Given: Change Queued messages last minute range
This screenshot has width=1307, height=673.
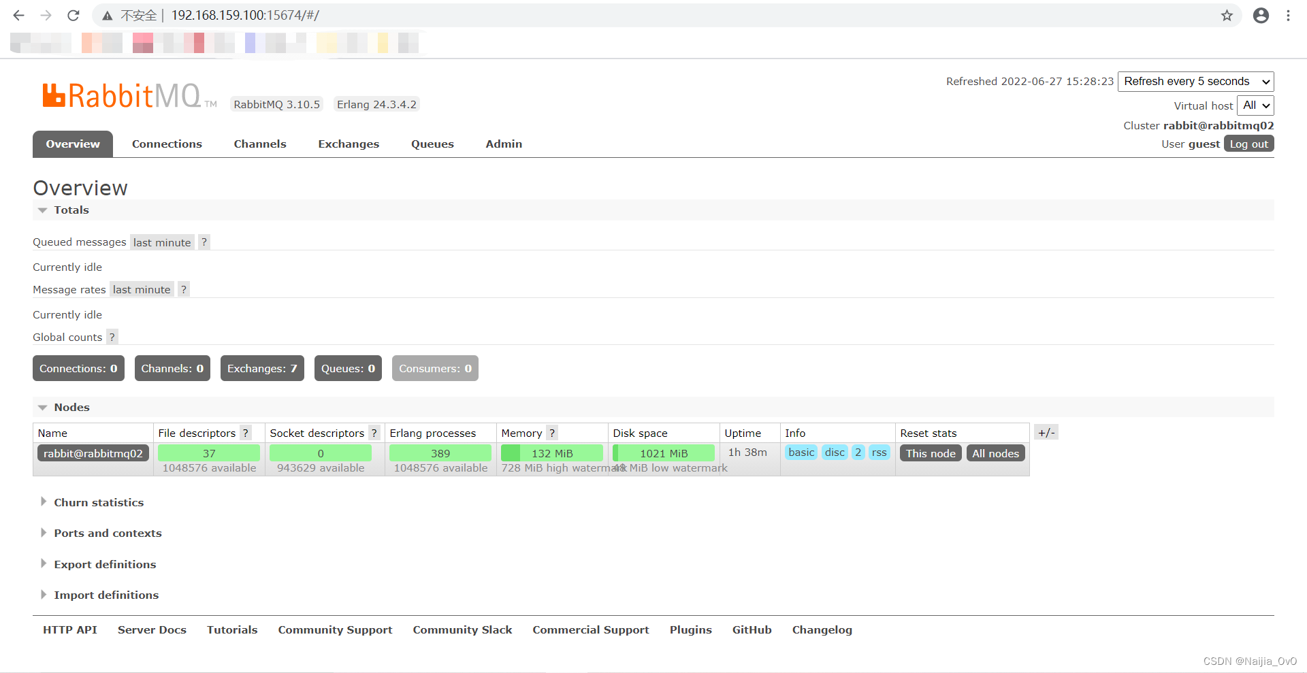Looking at the screenshot, I should click(162, 242).
